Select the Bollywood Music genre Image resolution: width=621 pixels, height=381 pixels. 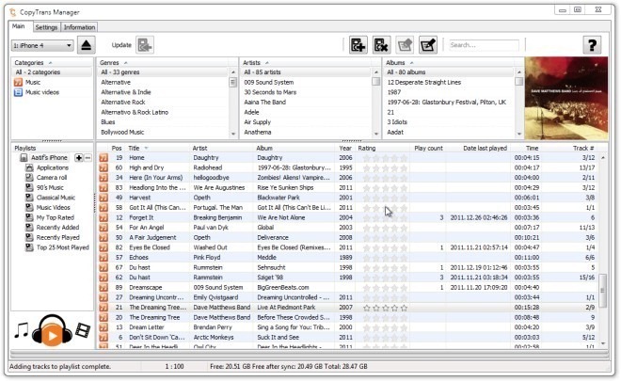pyautogui.click(x=122, y=133)
